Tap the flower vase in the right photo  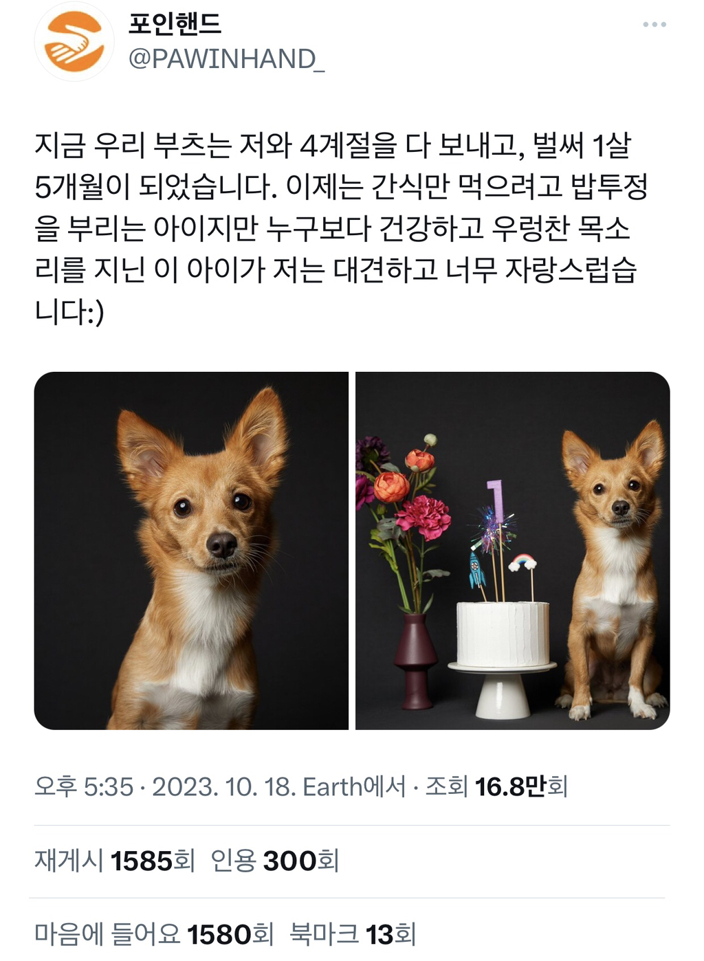click(x=415, y=661)
